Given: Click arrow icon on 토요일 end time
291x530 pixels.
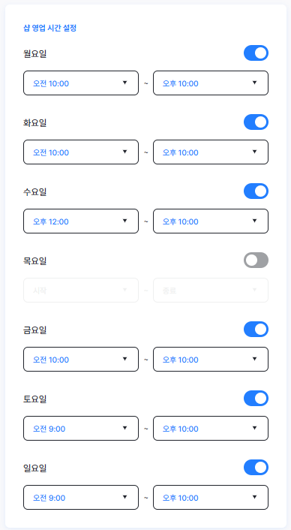Looking at the screenshot, I should [254, 428].
